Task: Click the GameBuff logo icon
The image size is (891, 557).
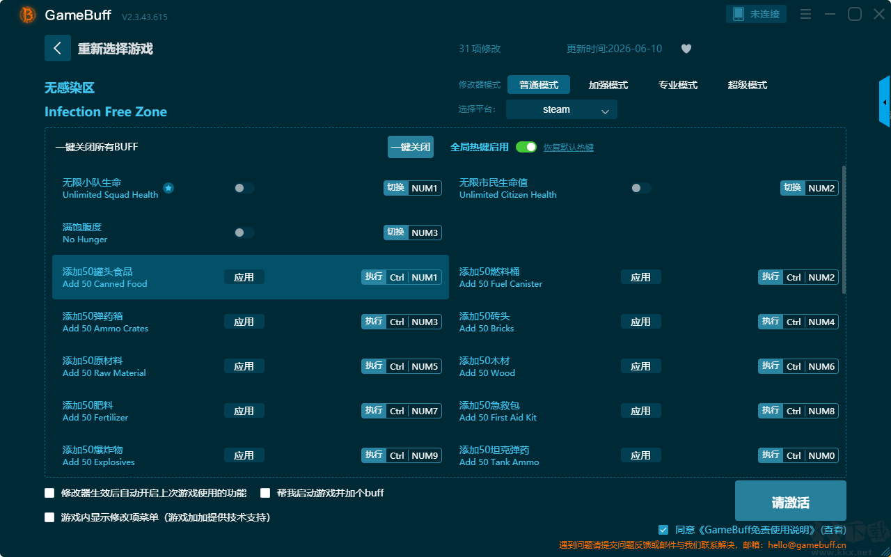Action: coord(28,15)
